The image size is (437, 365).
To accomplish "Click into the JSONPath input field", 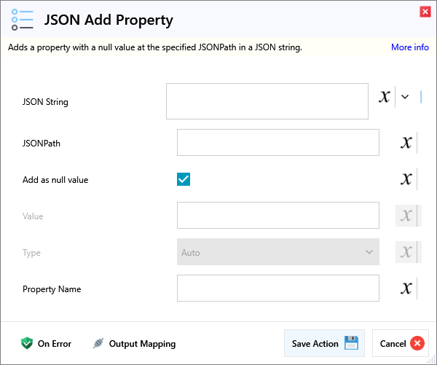I will (x=277, y=143).
